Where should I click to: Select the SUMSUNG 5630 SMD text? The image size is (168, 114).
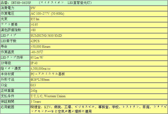click(46, 36)
